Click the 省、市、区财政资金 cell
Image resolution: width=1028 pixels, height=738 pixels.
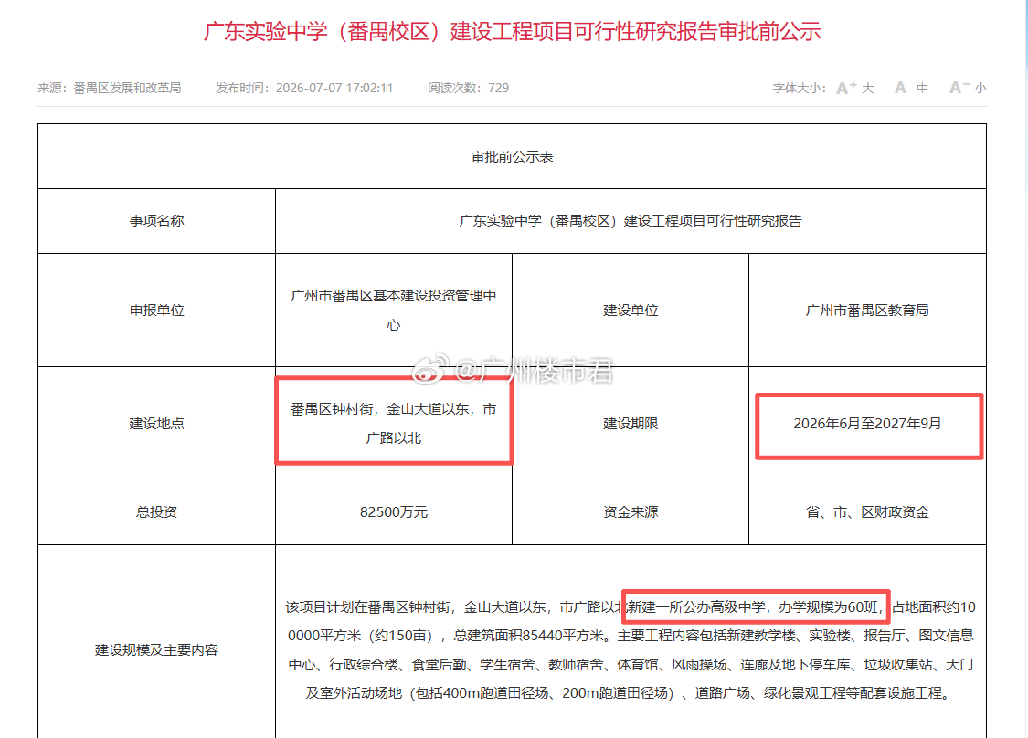click(867, 511)
